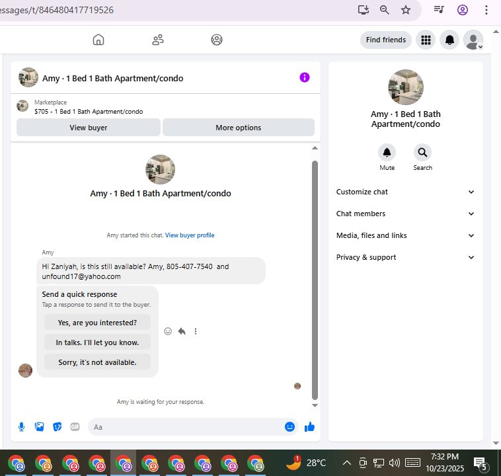The height and width of the screenshot is (476, 501).
Task: Click the Find friends button
Action: pos(385,40)
